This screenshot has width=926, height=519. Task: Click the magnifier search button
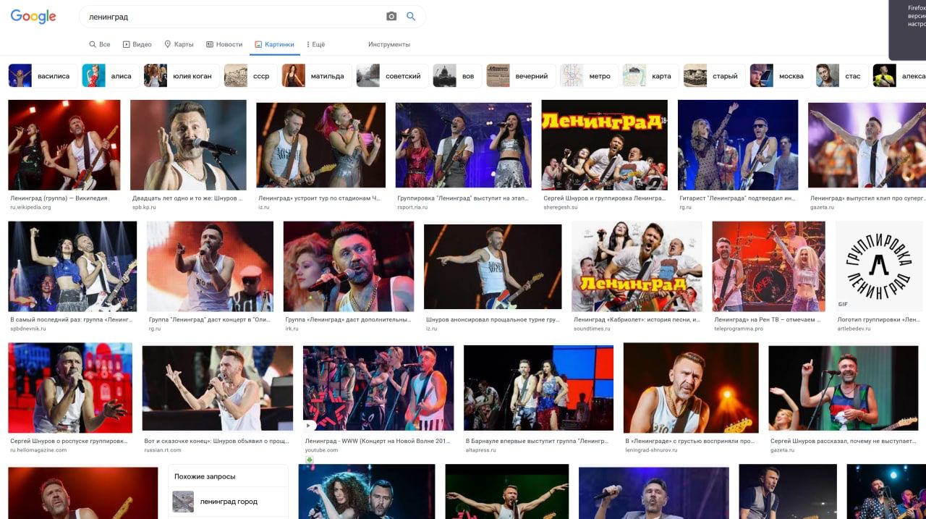click(411, 16)
